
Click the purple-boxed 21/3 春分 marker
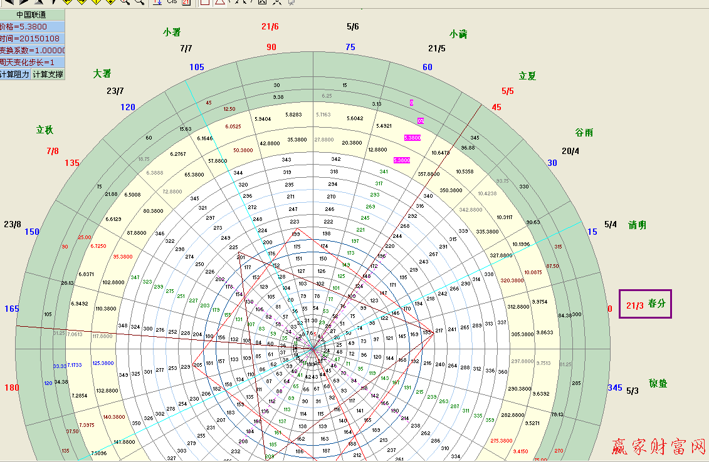(645, 304)
